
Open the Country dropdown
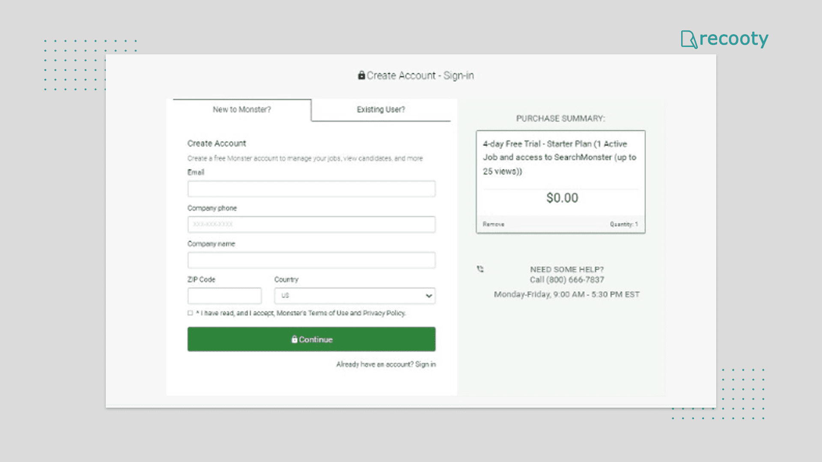pos(354,296)
